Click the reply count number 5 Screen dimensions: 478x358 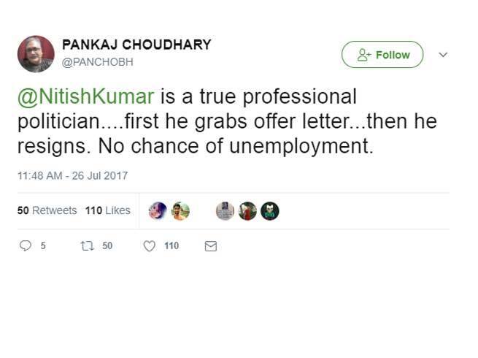[x=43, y=246]
